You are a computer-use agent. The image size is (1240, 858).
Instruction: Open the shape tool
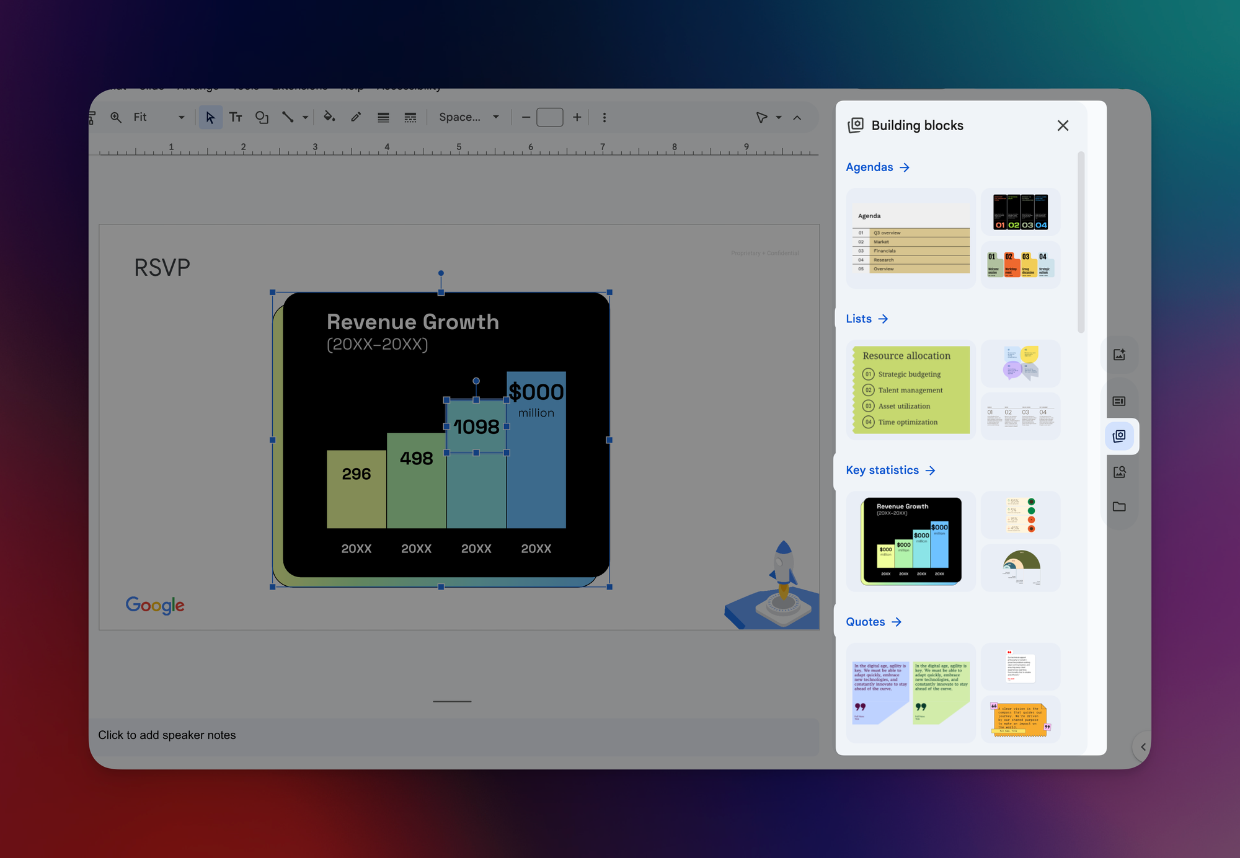point(262,117)
